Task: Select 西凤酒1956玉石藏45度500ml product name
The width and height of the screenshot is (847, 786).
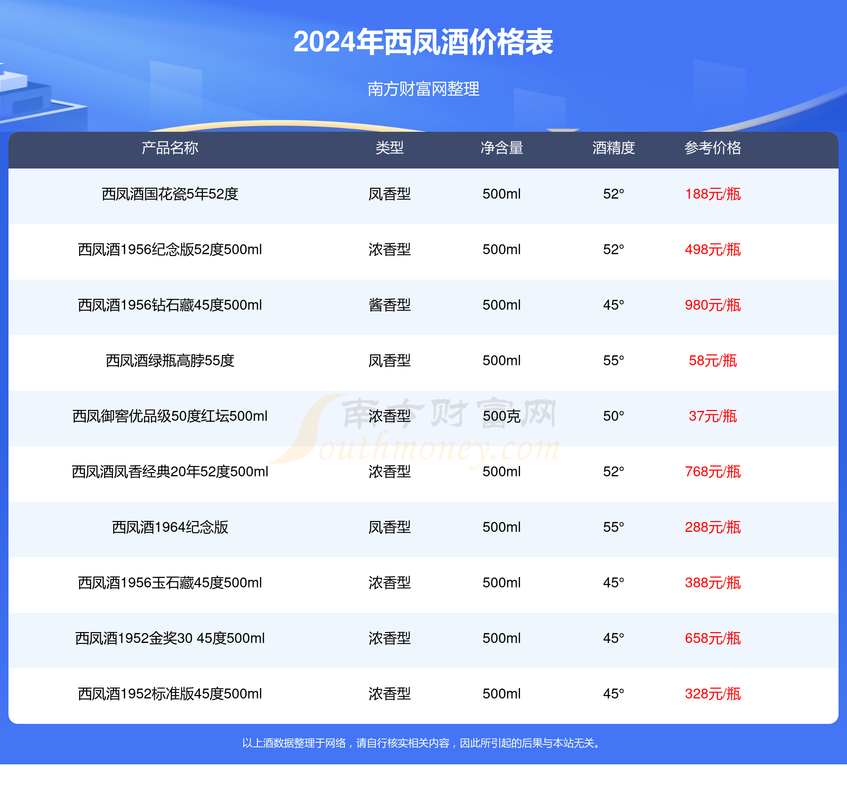Action: click(170, 583)
